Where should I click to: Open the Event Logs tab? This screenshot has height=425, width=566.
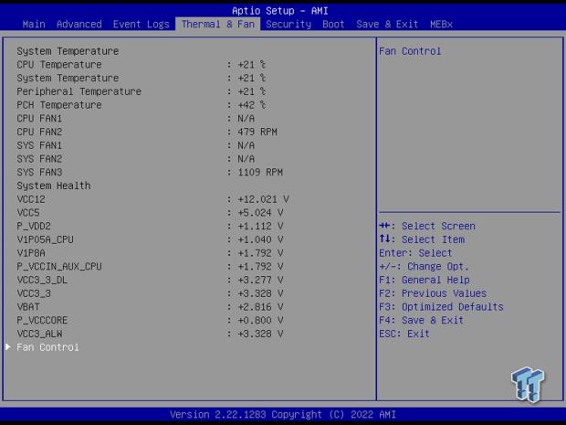(x=141, y=24)
